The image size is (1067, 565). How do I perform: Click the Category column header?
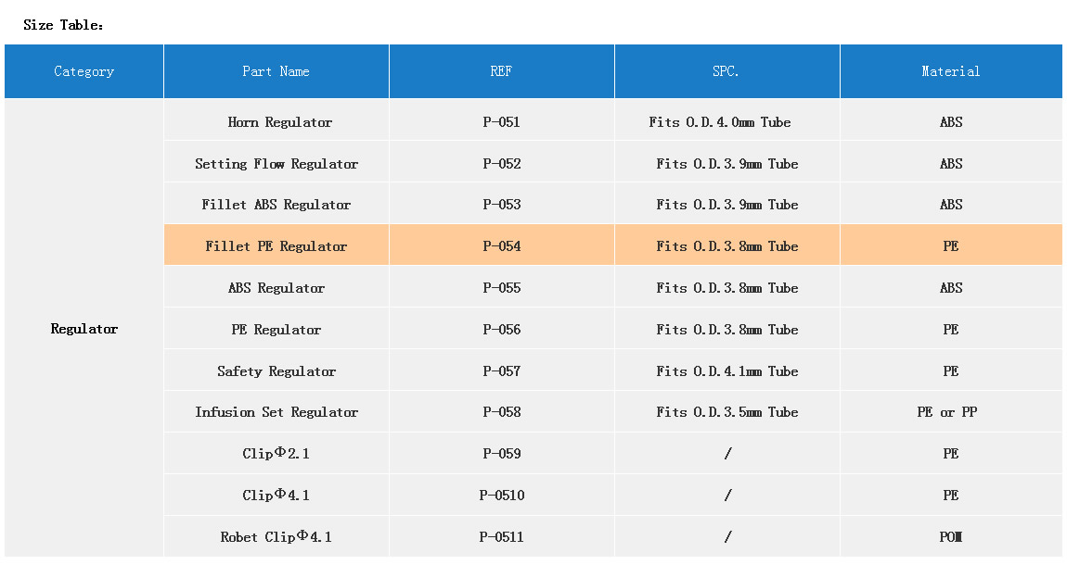pyautogui.click(x=84, y=71)
